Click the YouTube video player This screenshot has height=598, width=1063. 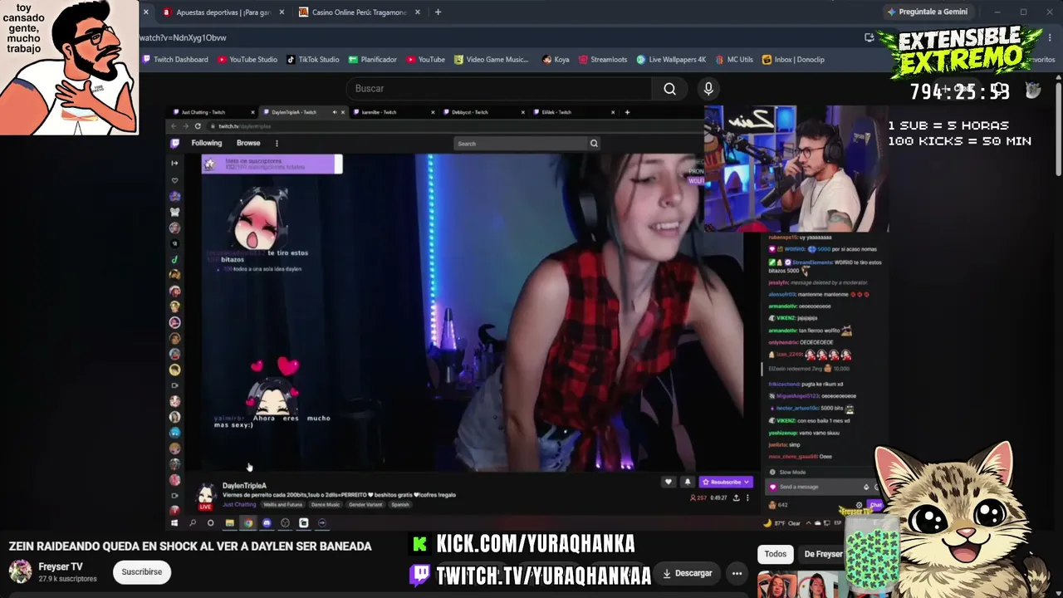pyautogui.click(x=527, y=316)
